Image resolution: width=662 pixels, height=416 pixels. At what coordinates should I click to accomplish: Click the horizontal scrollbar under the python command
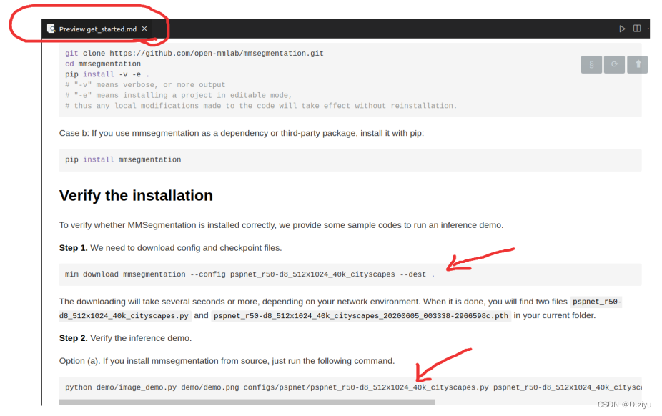247,402
